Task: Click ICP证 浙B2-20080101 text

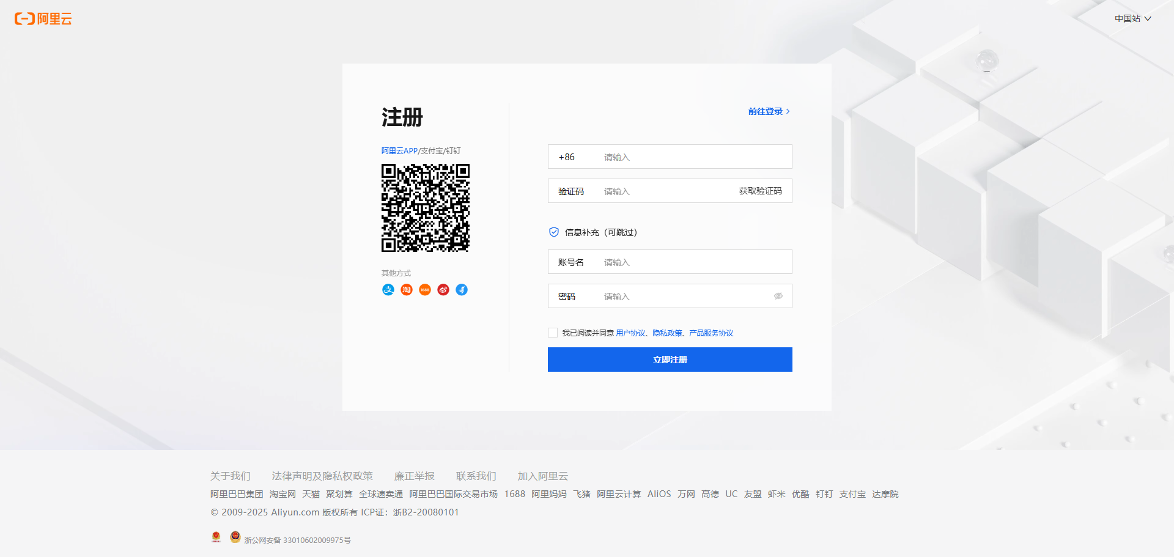Action: [410, 512]
